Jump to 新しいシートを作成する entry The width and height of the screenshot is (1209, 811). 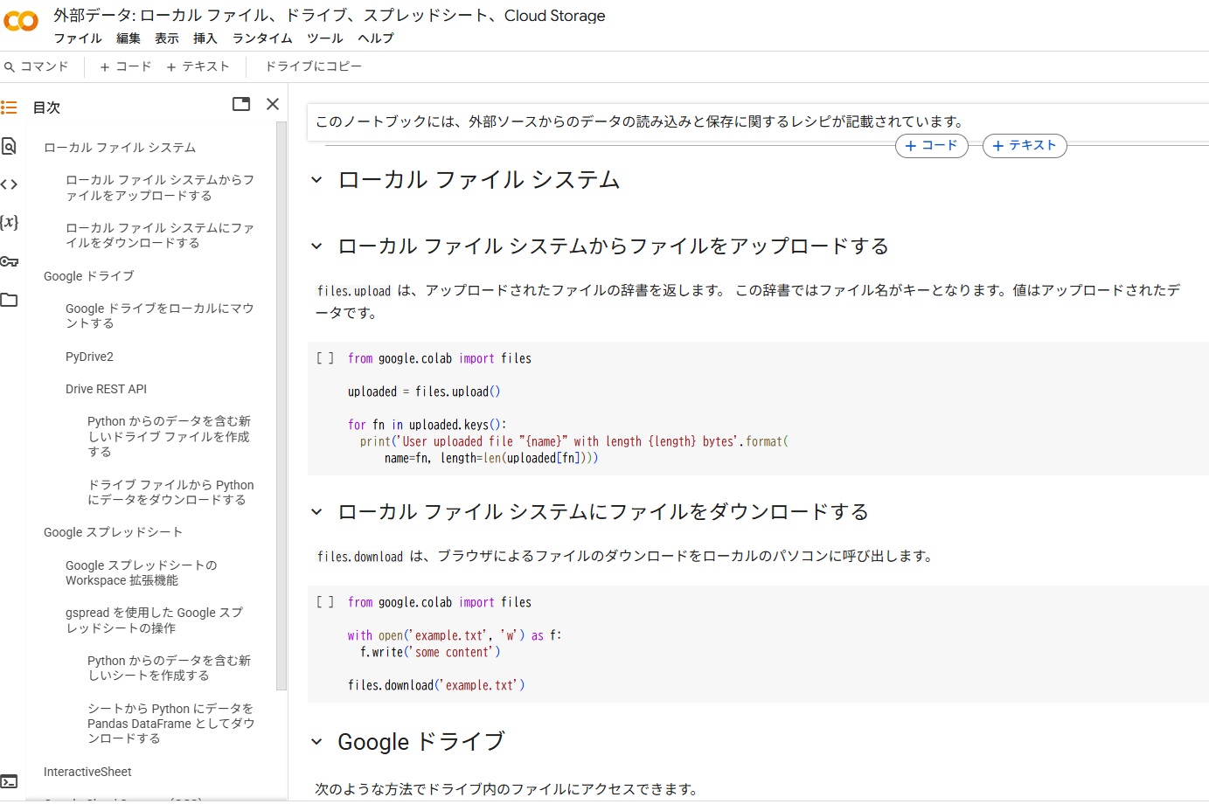coord(170,668)
